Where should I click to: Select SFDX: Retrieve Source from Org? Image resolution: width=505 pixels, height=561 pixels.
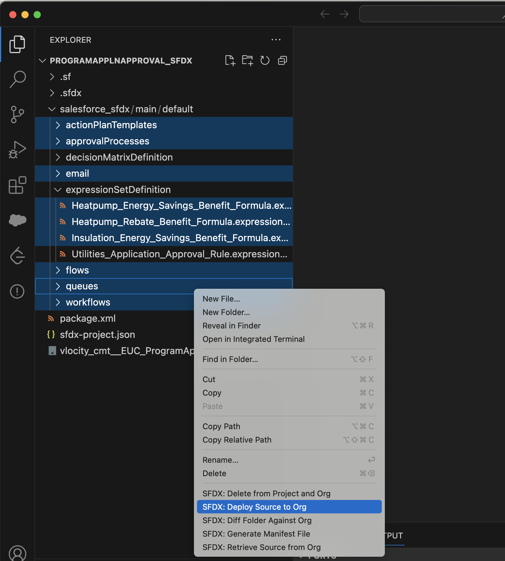pos(289,547)
